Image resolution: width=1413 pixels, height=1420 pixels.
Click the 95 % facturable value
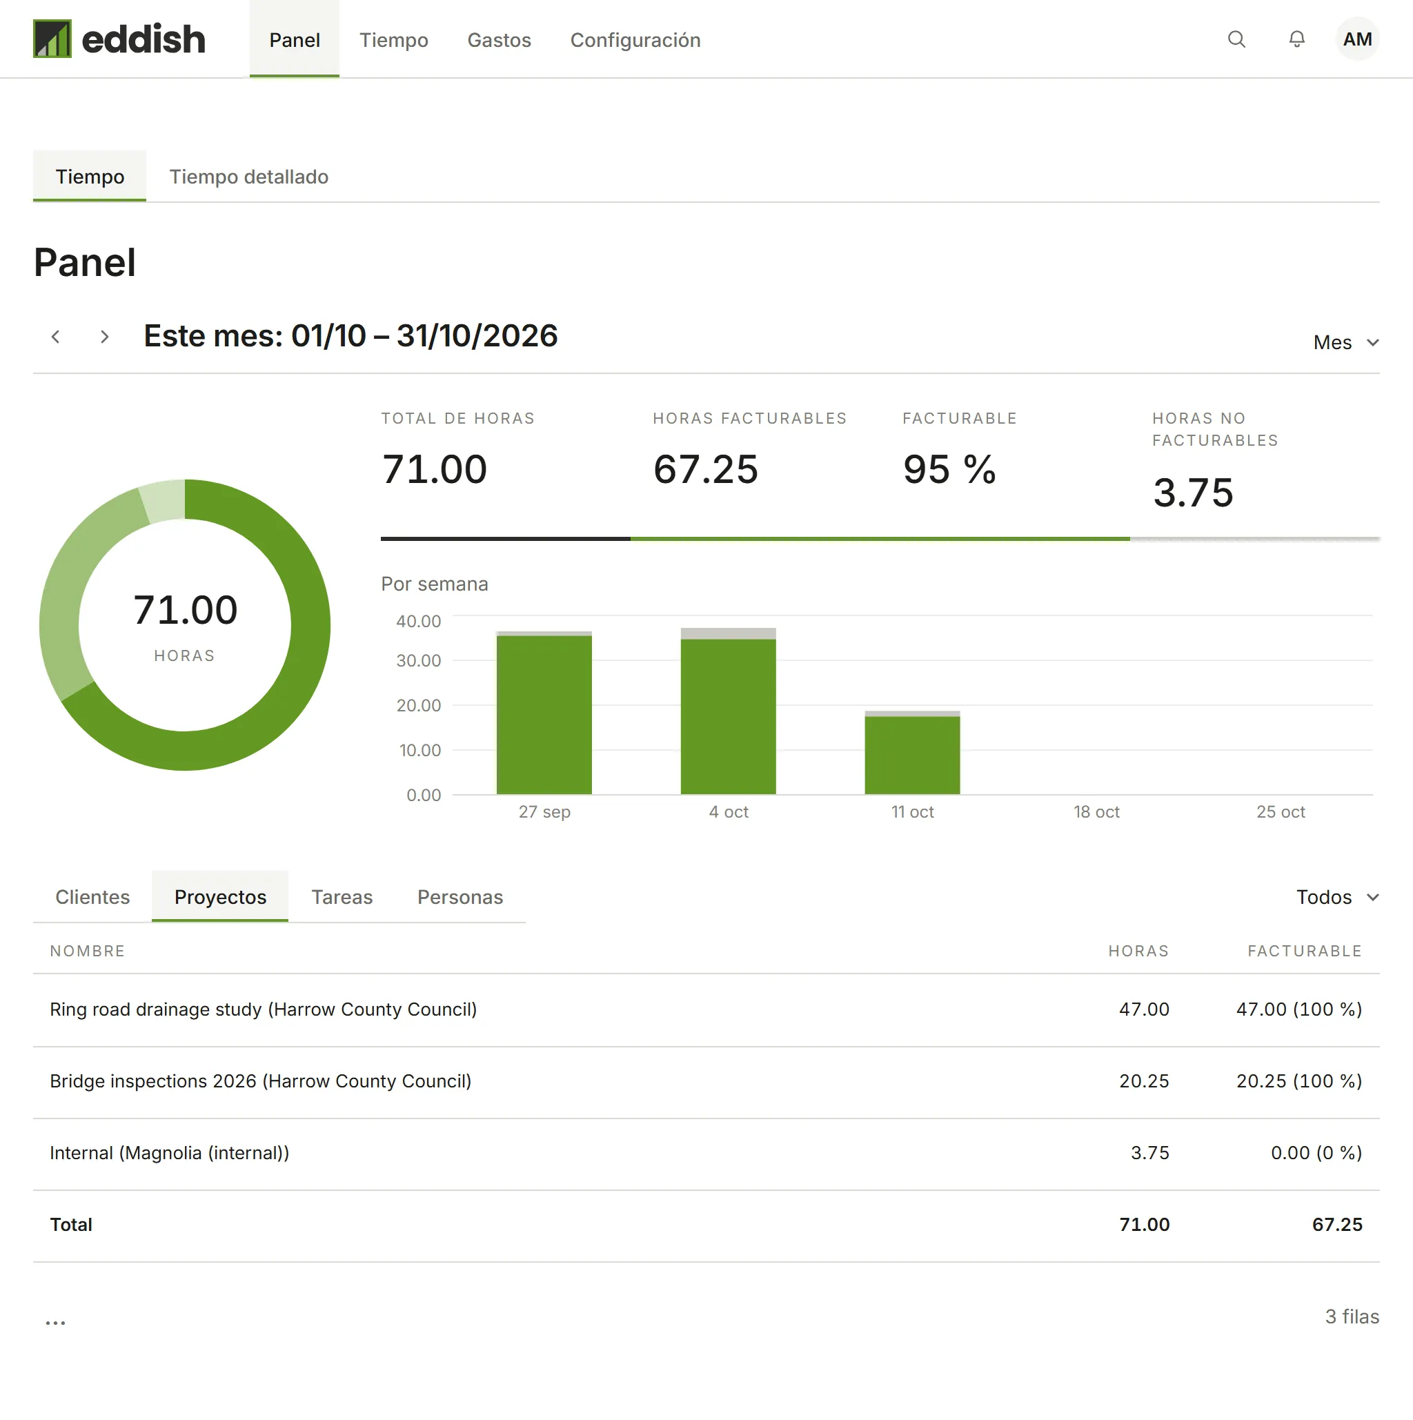pyautogui.click(x=949, y=469)
